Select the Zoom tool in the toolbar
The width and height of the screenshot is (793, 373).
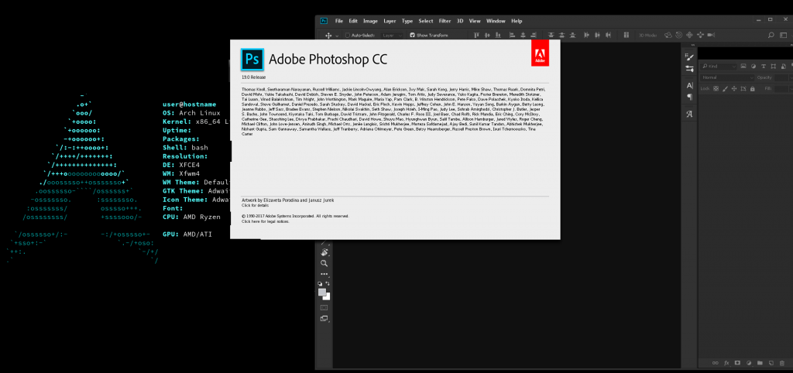[324, 263]
